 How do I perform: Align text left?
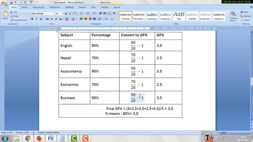[x=81, y=19]
